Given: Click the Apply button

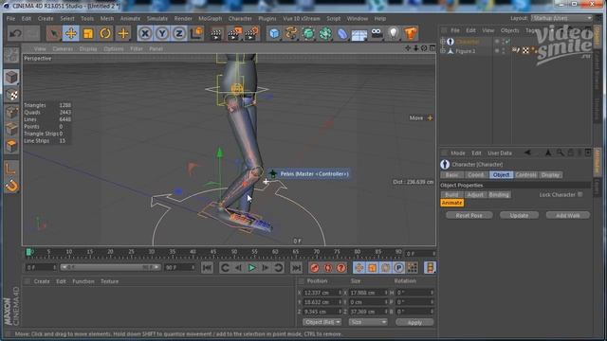Looking at the screenshot, I should [414, 322].
